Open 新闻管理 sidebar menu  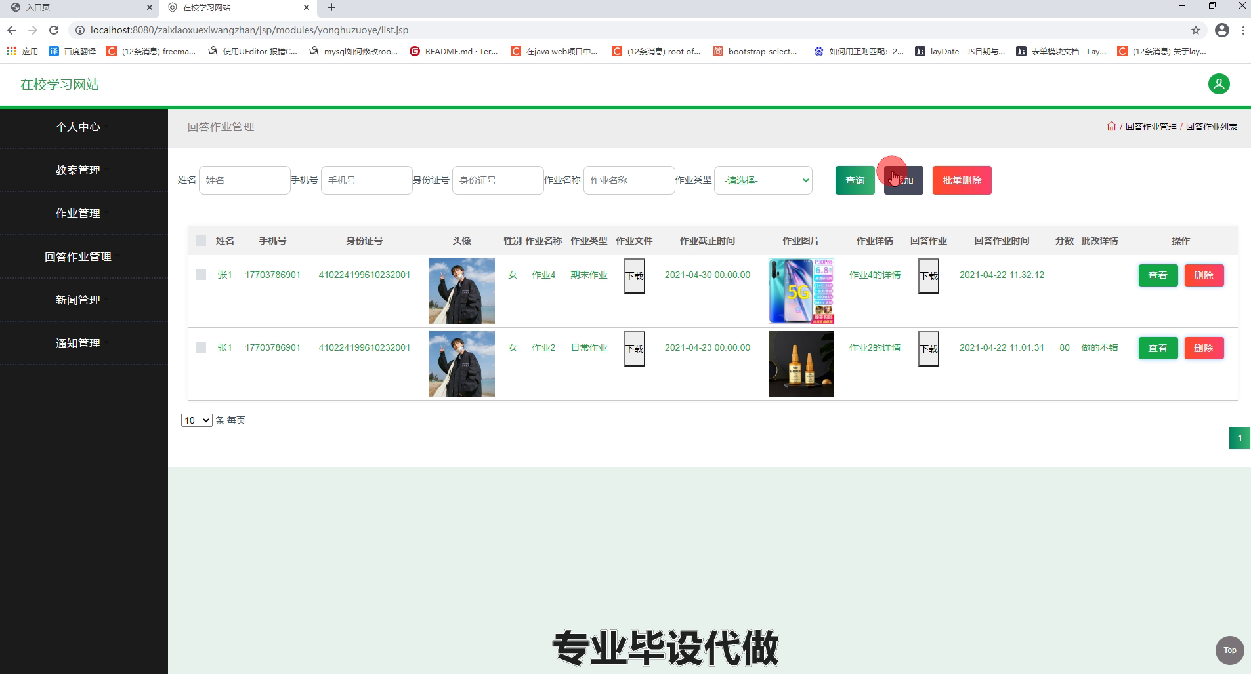(x=78, y=300)
